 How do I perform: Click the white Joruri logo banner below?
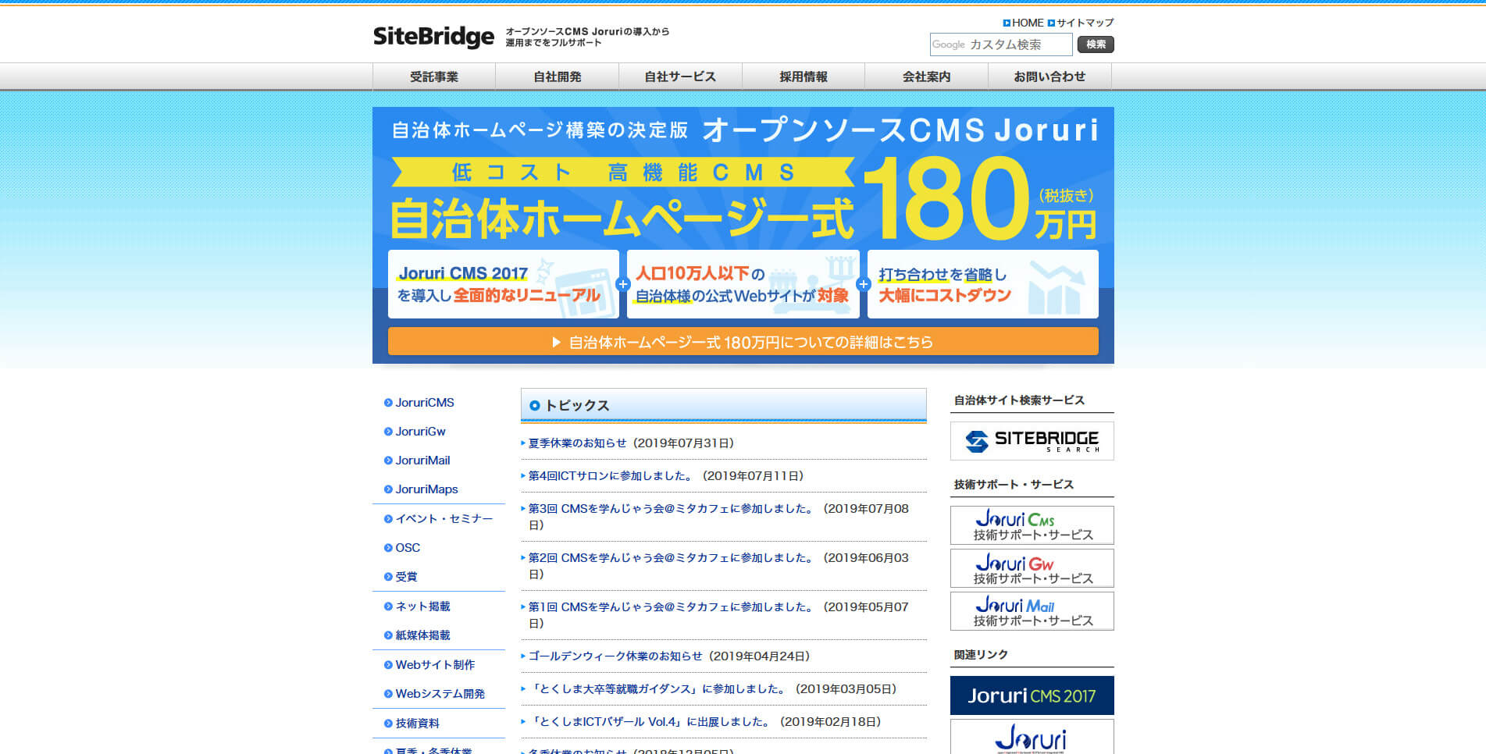coord(1032,737)
